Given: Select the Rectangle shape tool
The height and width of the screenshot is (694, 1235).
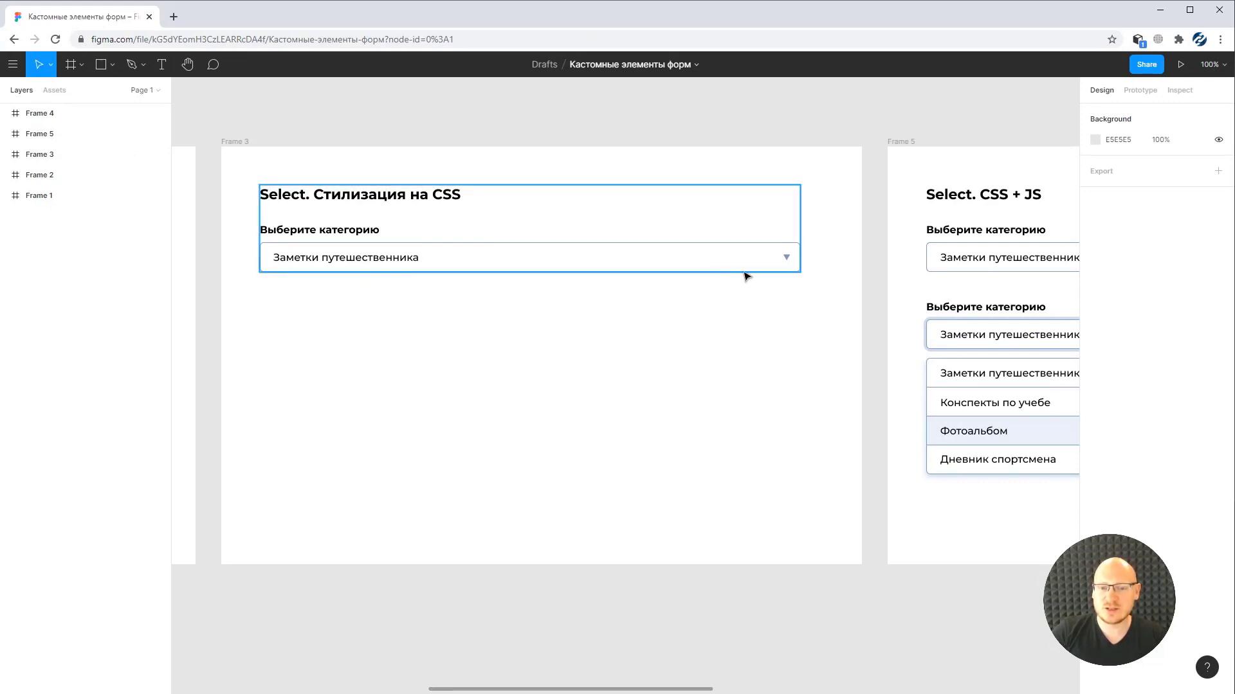Looking at the screenshot, I should click(x=101, y=64).
